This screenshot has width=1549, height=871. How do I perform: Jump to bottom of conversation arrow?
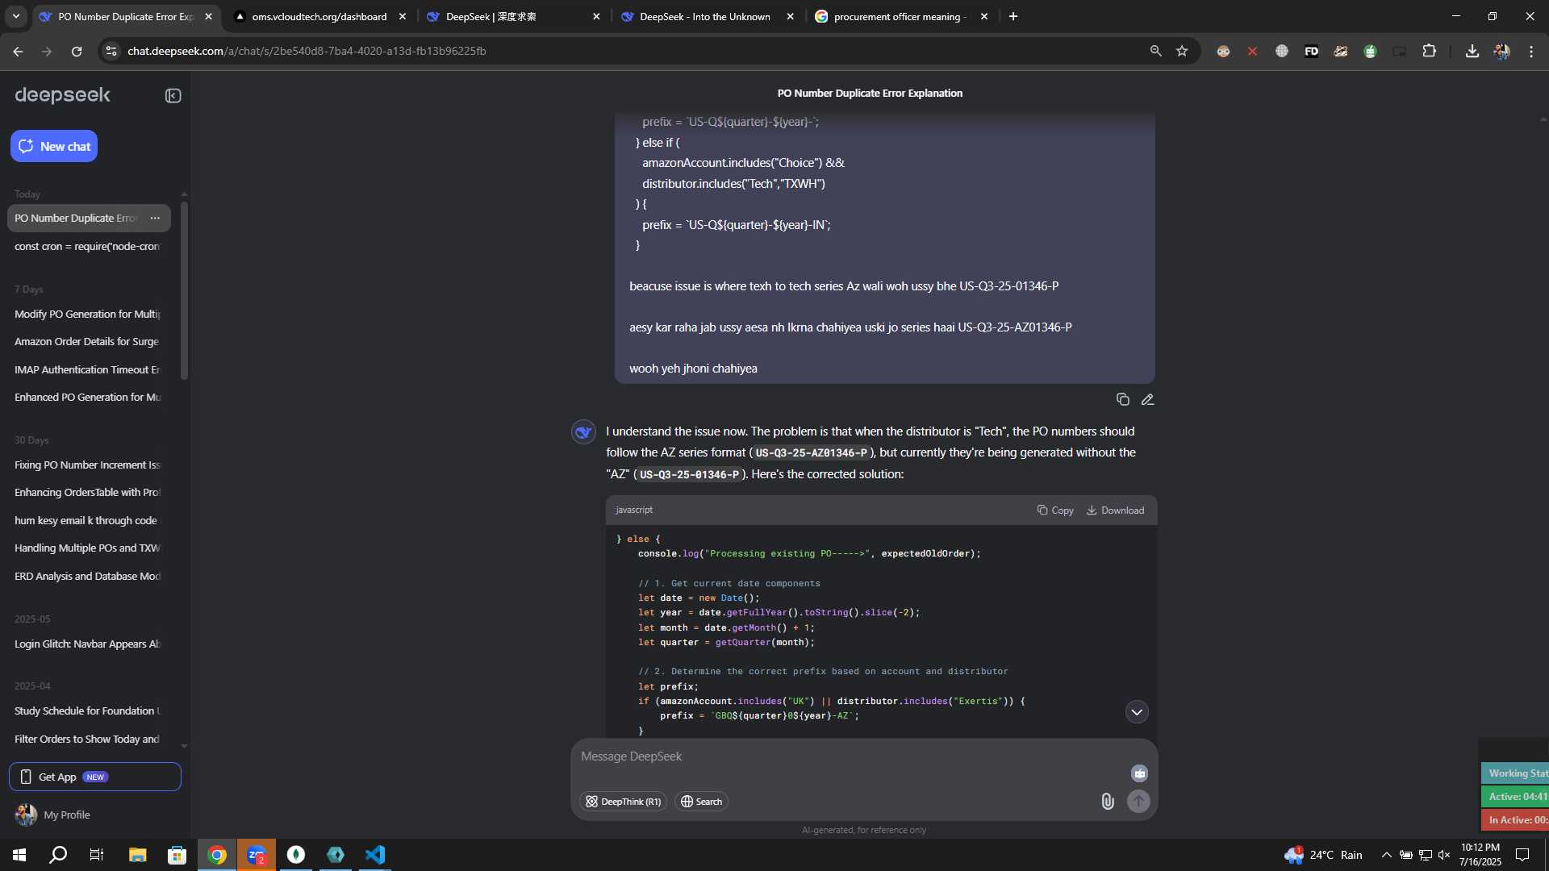click(x=1137, y=711)
